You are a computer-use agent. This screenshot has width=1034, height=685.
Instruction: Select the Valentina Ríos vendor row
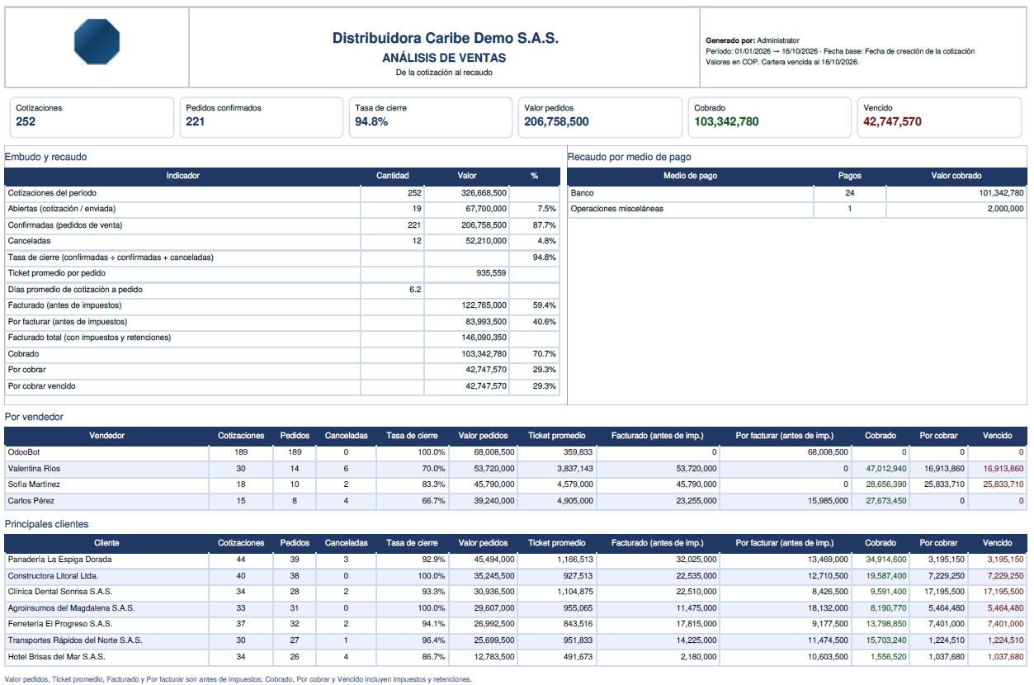tap(516, 468)
